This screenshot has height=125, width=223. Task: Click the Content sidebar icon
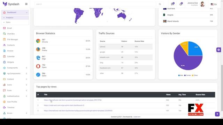click(x=5, y=79)
